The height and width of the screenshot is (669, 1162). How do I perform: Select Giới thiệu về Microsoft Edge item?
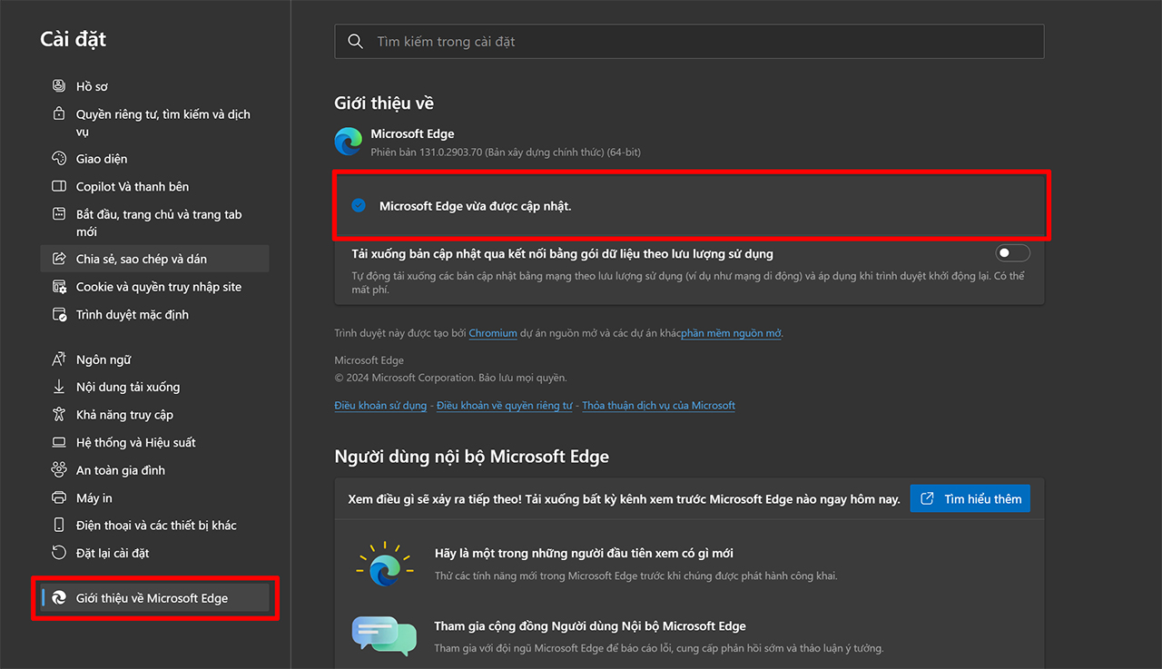coord(154,598)
